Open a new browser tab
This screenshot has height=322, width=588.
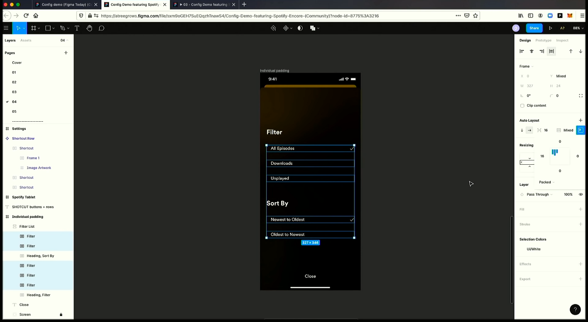(244, 4)
